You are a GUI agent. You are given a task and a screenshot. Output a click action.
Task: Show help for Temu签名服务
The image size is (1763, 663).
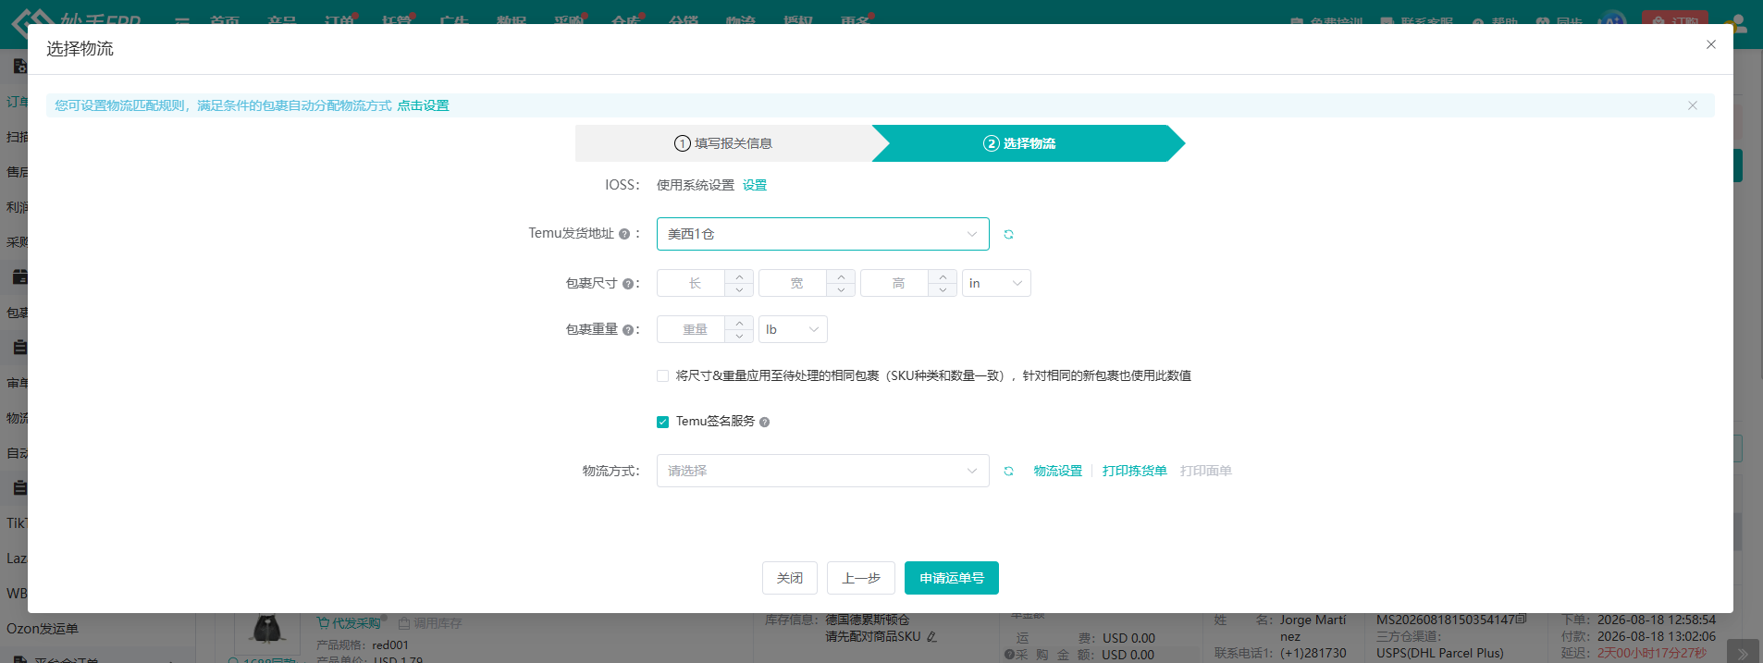pyautogui.click(x=764, y=422)
